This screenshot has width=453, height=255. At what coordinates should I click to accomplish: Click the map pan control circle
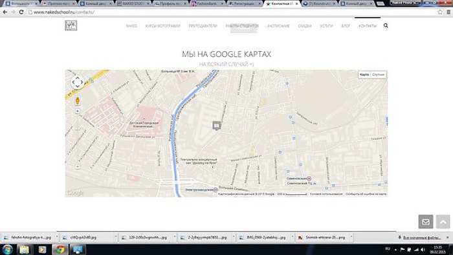[78, 83]
